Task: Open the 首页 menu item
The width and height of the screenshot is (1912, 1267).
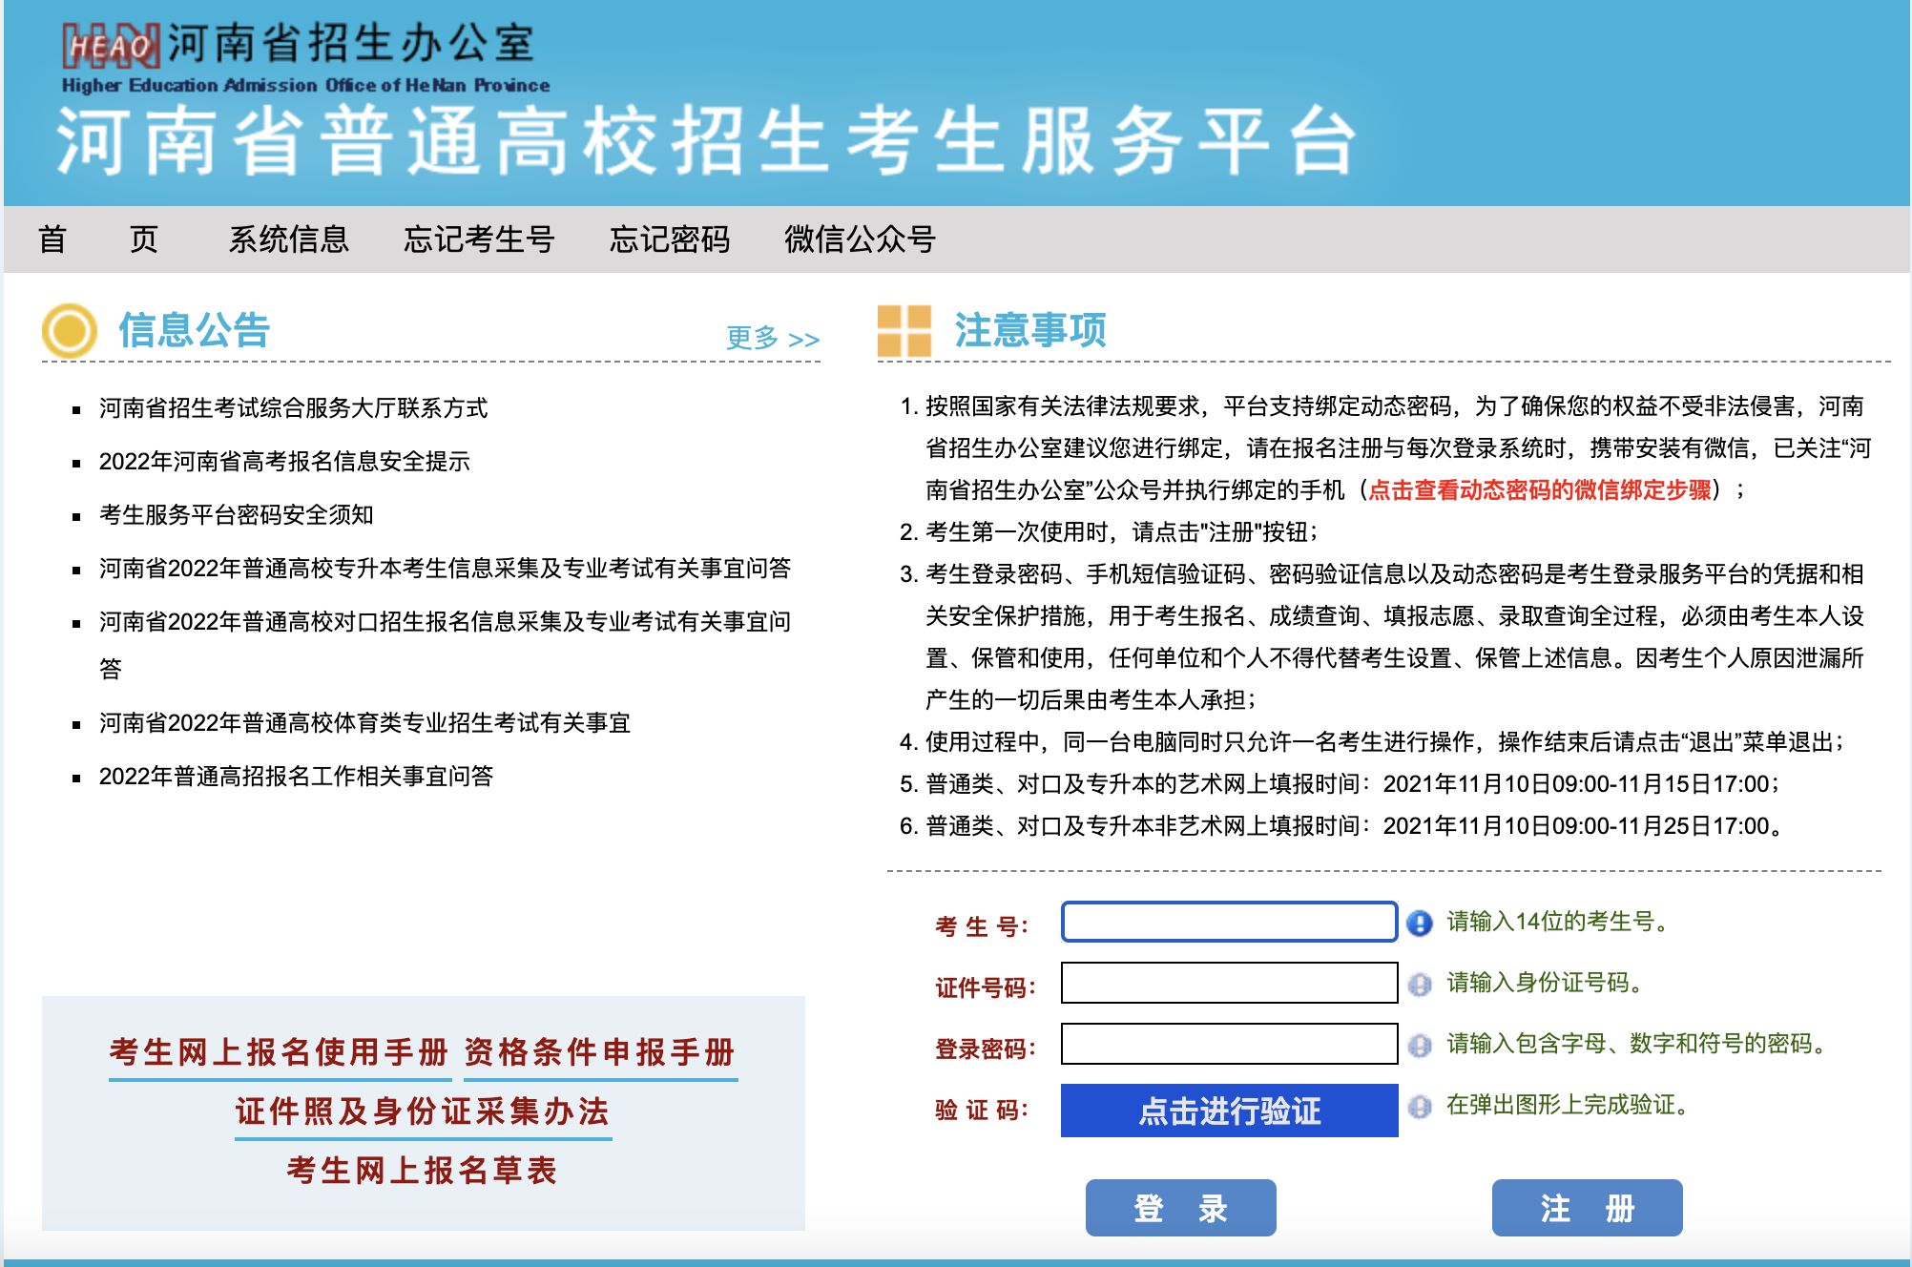Action: point(97,239)
